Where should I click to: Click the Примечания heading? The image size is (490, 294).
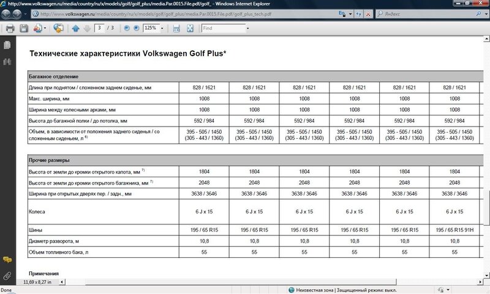pyautogui.click(x=43, y=273)
